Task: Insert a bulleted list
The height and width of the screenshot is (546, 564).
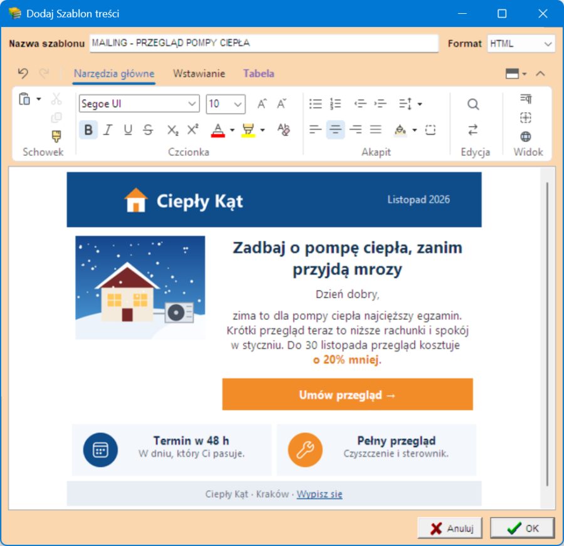Action: 315,104
